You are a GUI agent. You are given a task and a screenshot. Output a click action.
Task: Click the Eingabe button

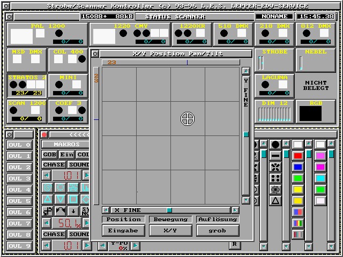123,231
